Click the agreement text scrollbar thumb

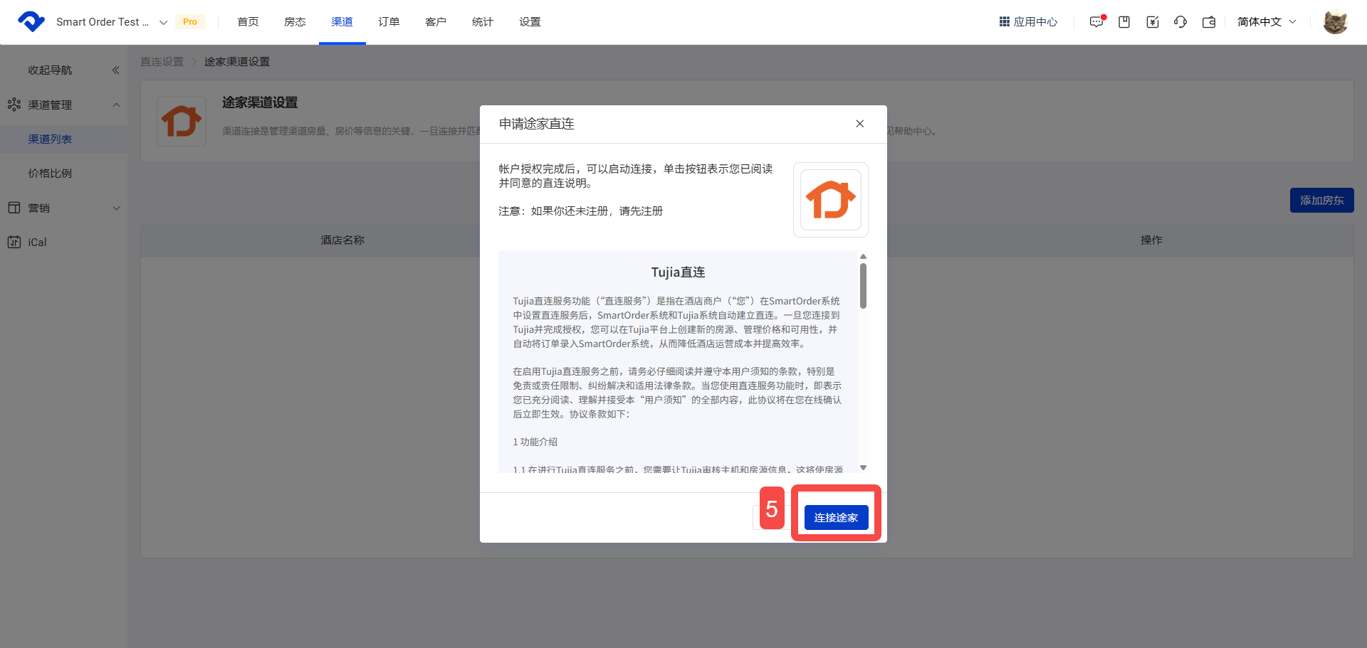863,286
